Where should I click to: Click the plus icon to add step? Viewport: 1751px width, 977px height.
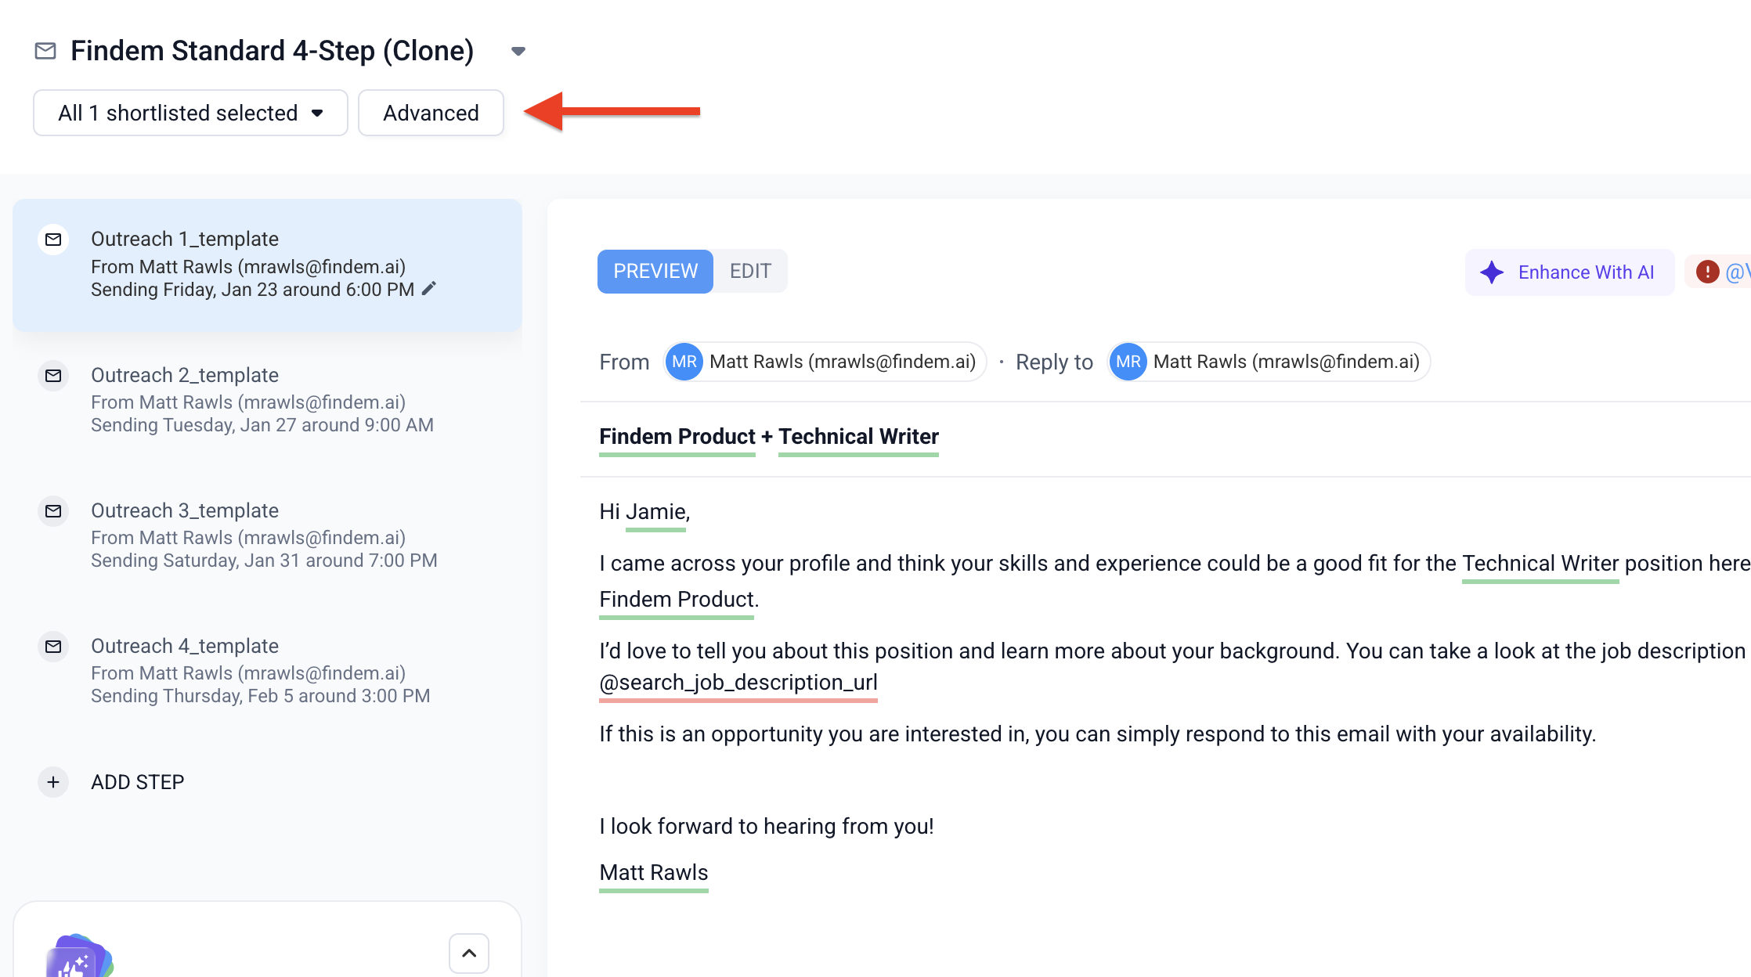coord(53,782)
